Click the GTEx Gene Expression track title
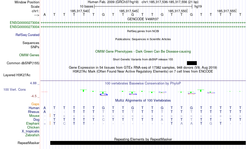The height and width of the screenshot is (149, 246). tap(143, 68)
